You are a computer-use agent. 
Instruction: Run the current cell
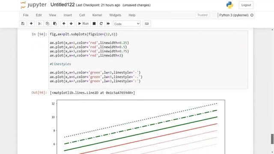point(83,24)
